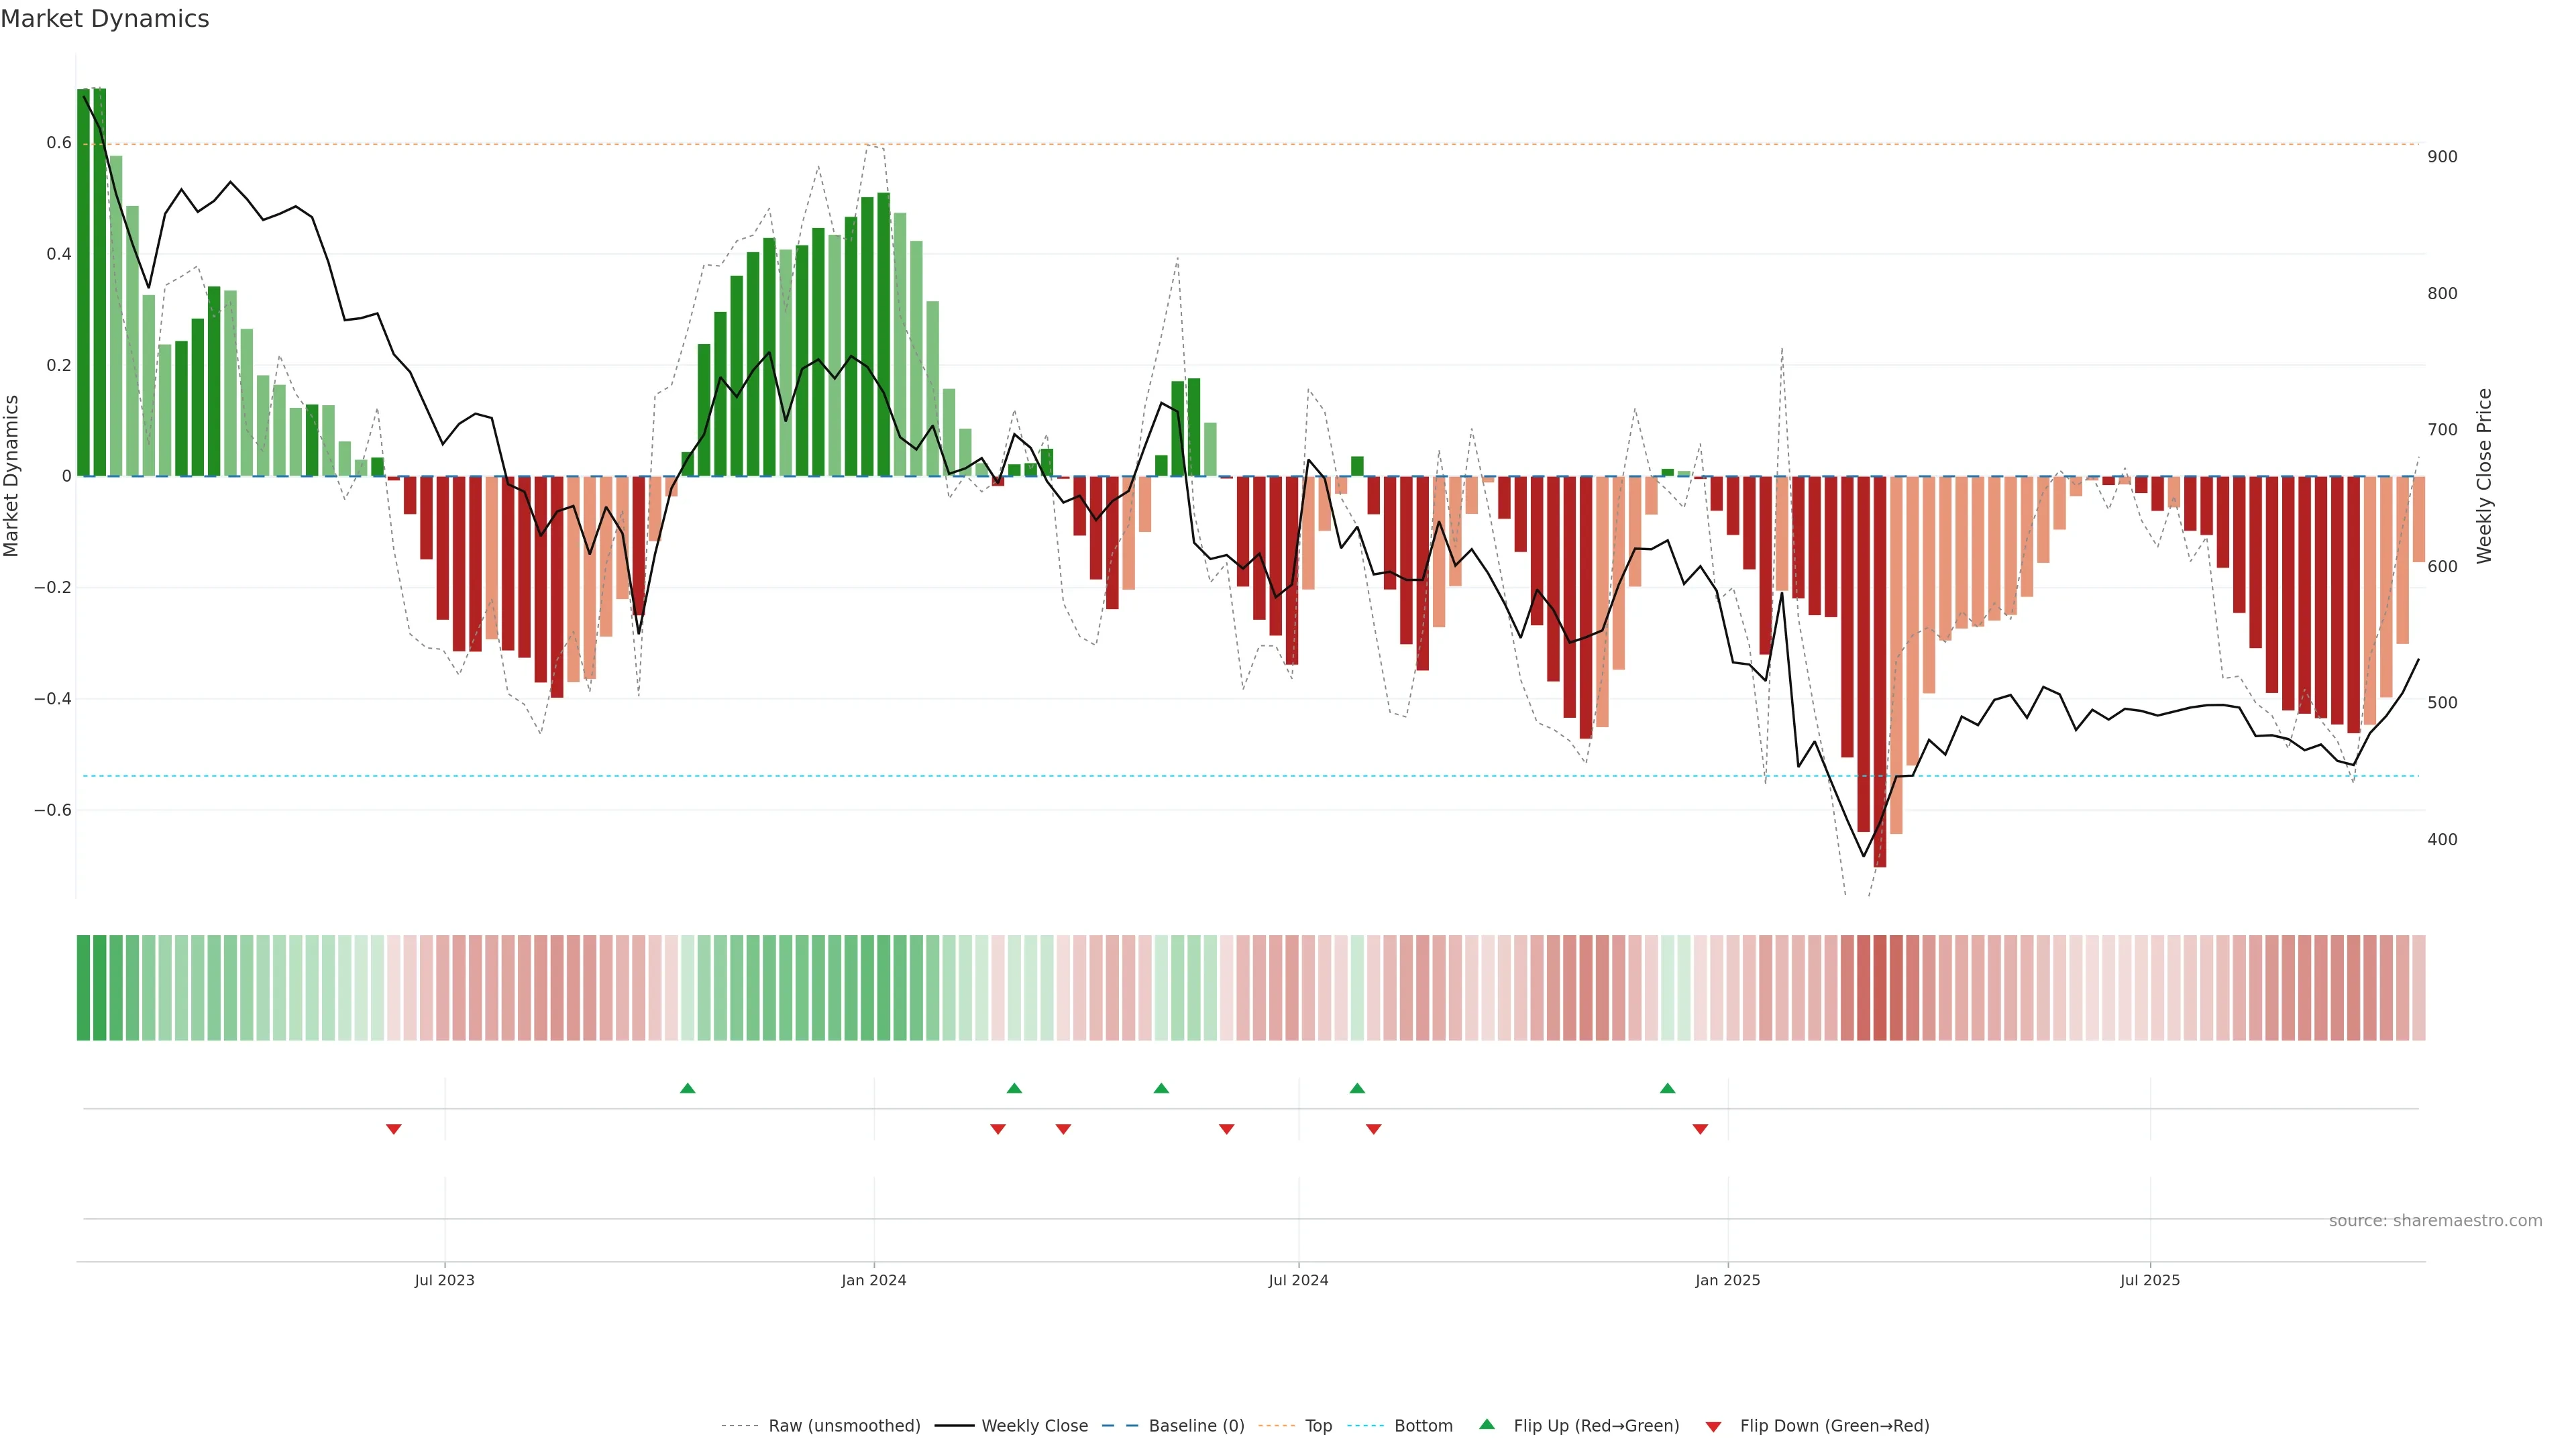
Task: Click the source: sharemaestro.com text
Action: click(x=2435, y=1221)
